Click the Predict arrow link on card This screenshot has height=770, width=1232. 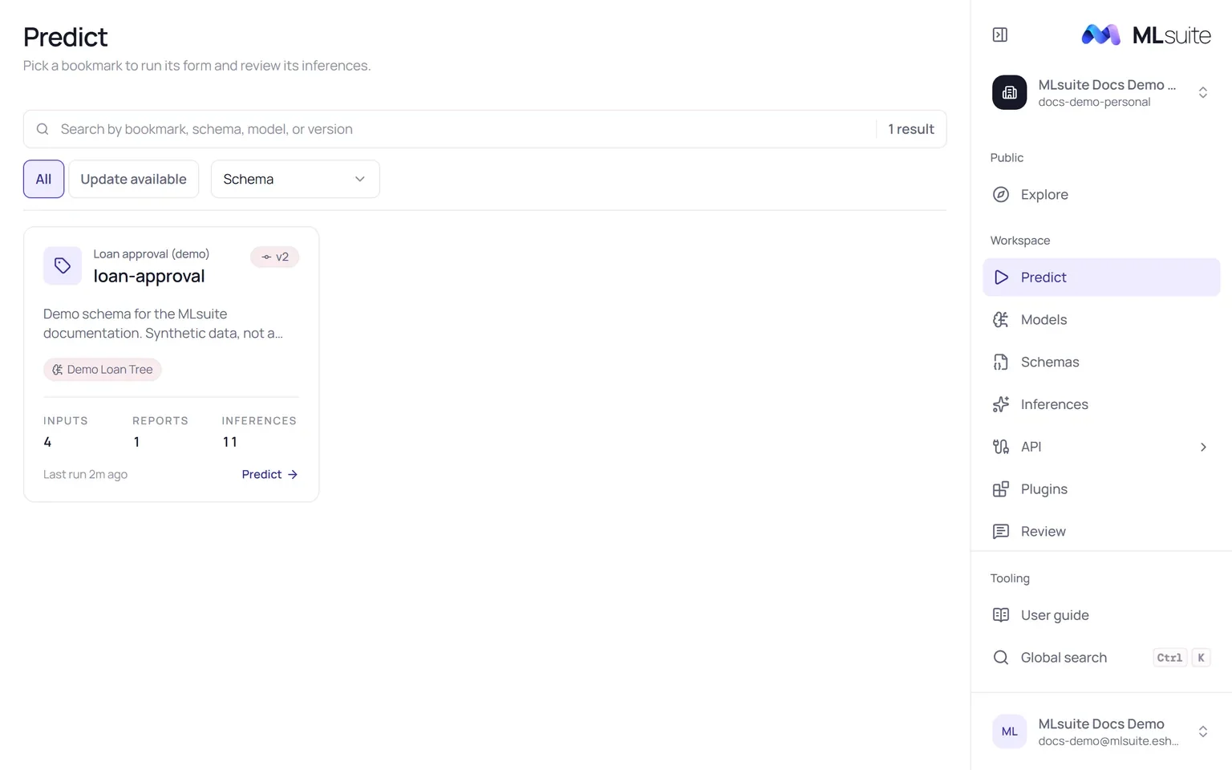pos(269,475)
